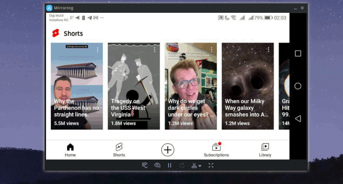This screenshot has height=184, width=343.
Task: Play the Milky Way galaxy short
Action: (247, 86)
